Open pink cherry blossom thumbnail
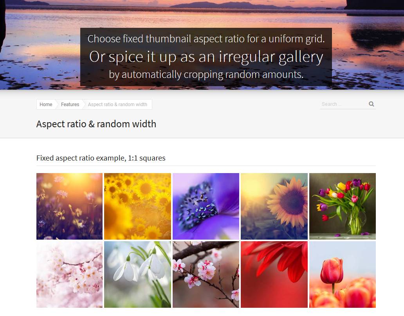The image size is (404, 316). [69, 274]
